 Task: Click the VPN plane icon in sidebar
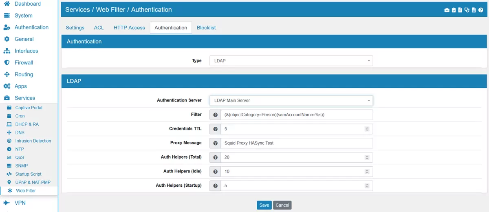coord(7,203)
